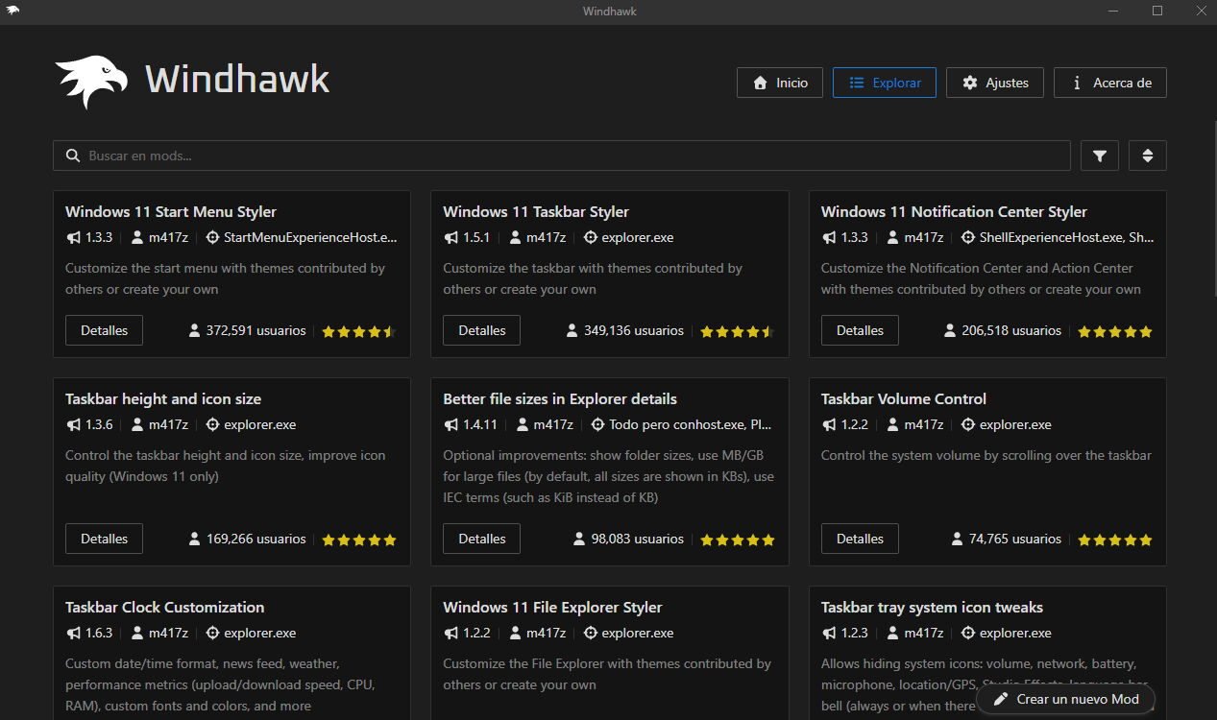This screenshot has width=1217, height=720.
Task: Click the Windhawk eagle logo
Action: tap(91, 81)
